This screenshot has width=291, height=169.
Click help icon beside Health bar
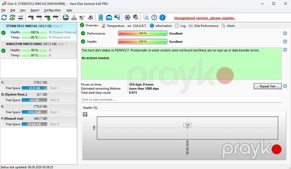click(x=285, y=41)
